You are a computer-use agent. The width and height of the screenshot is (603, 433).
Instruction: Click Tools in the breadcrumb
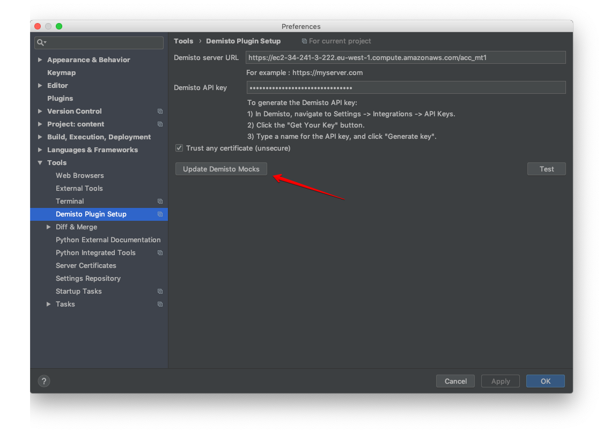tap(183, 41)
